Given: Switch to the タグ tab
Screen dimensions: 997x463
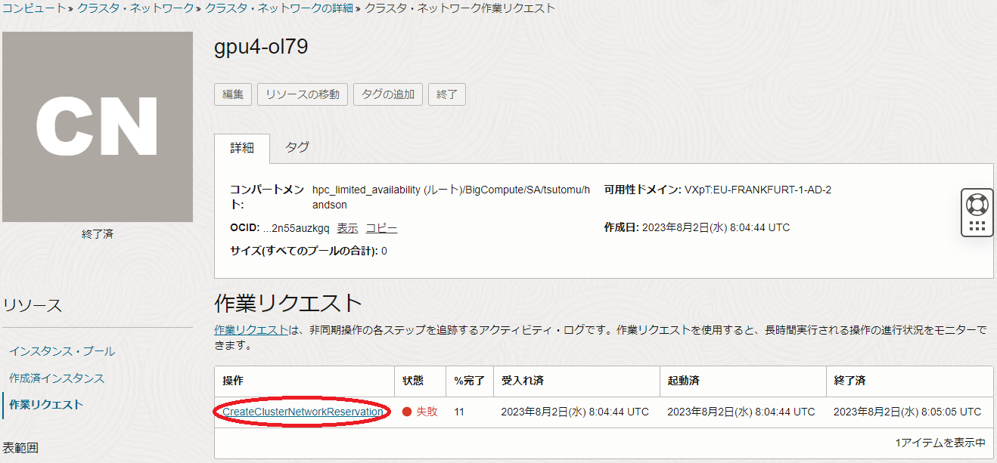Looking at the screenshot, I should 297,147.
